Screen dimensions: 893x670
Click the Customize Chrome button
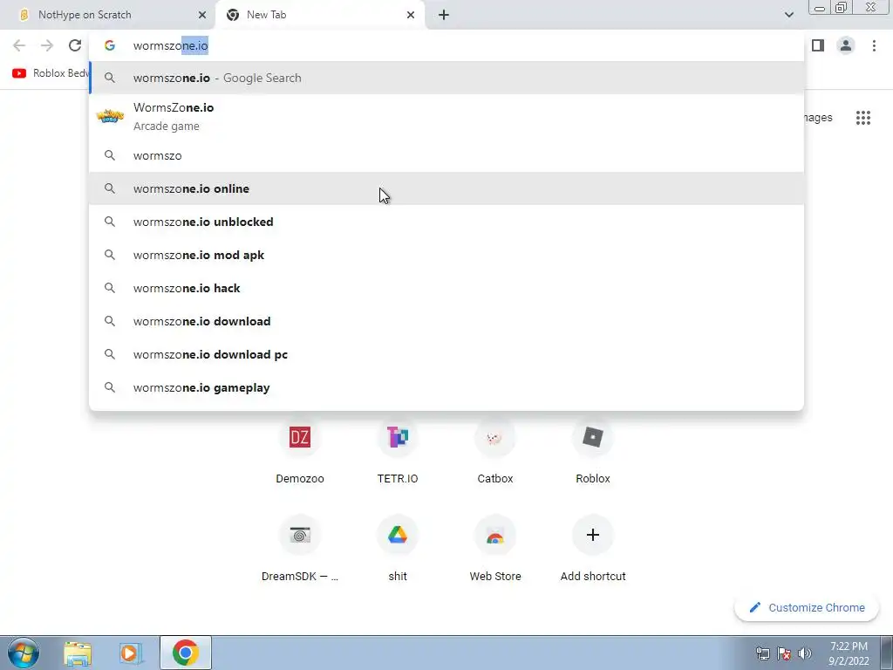tap(807, 607)
